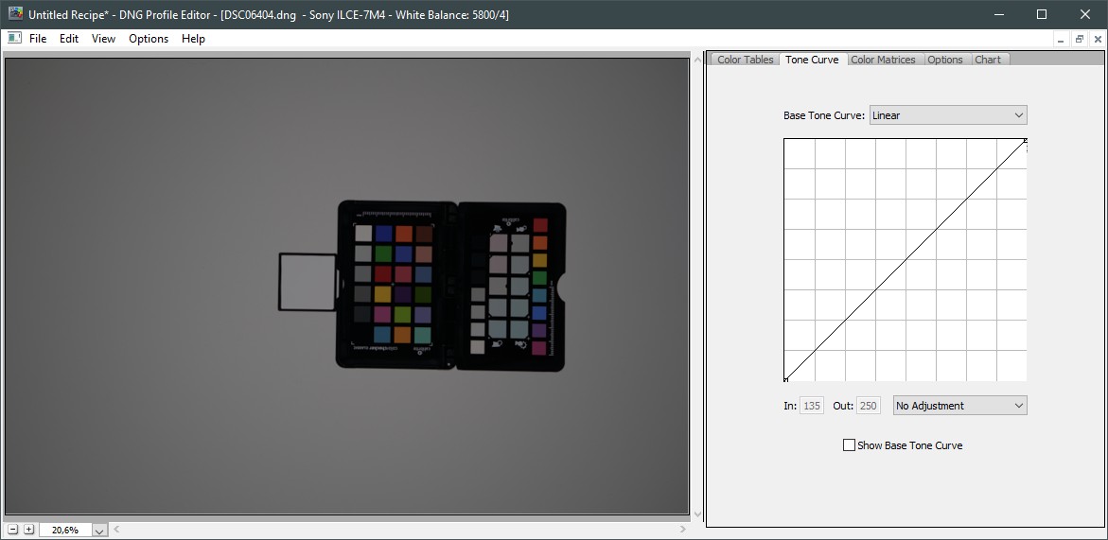This screenshot has height=540, width=1108.
Task: Close the inner document window
Action: [1096, 39]
